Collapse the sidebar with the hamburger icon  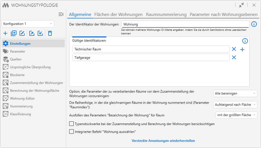coord(61,14)
